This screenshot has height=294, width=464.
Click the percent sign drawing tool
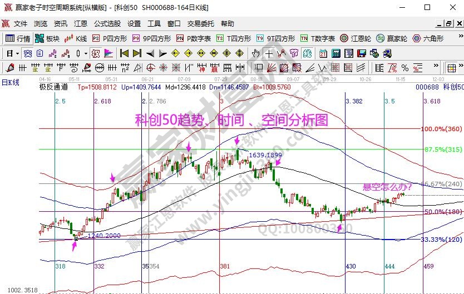pos(404,68)
